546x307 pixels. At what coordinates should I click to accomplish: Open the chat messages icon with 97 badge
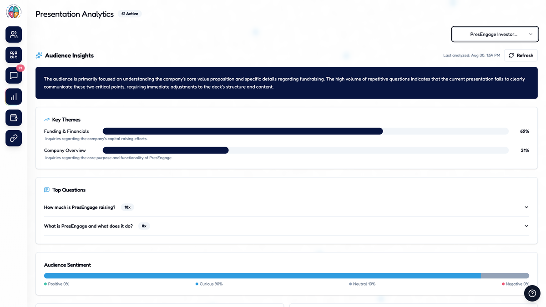pyautogui.click(x=14, y=75)
